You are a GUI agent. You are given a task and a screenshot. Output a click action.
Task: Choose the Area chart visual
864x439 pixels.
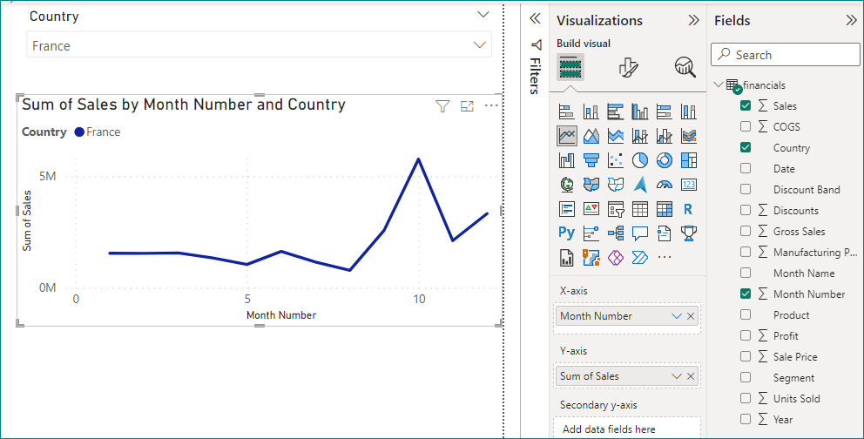pos(591,136)
